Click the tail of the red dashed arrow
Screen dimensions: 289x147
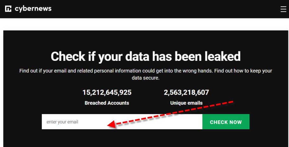[x=232, y=102]
